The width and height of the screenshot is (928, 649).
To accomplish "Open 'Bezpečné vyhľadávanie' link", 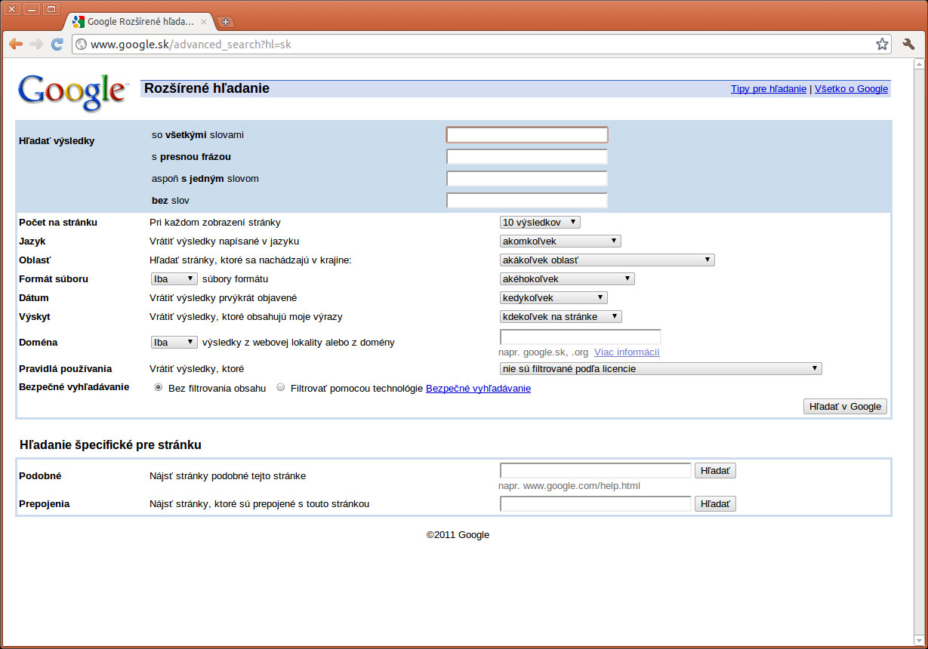I will coord(478,388).
